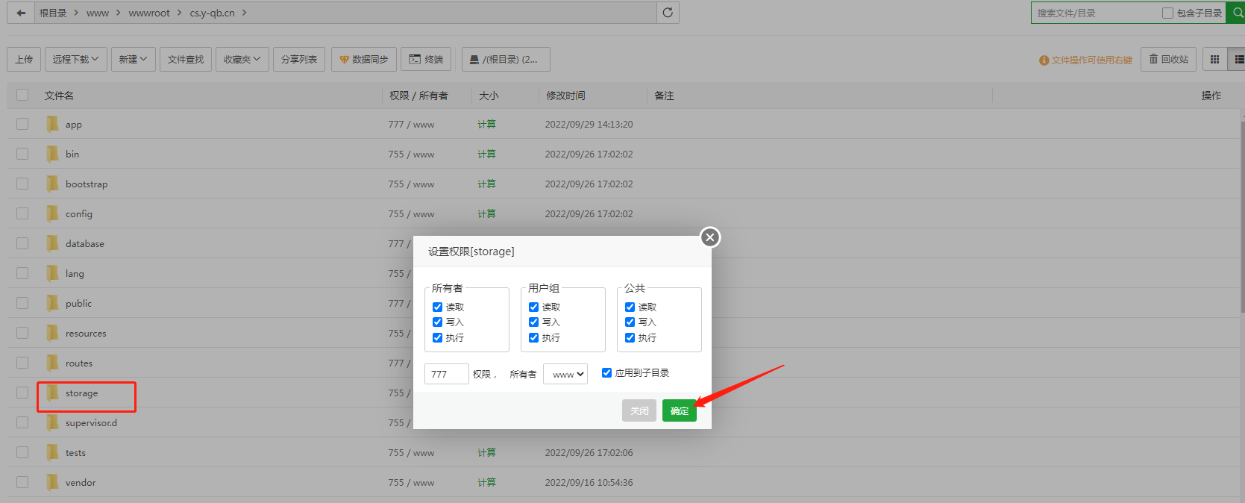The image size is (1245, 503).
Task: Toggle user group 写入 write permission
Action: (x=533, y=322)
